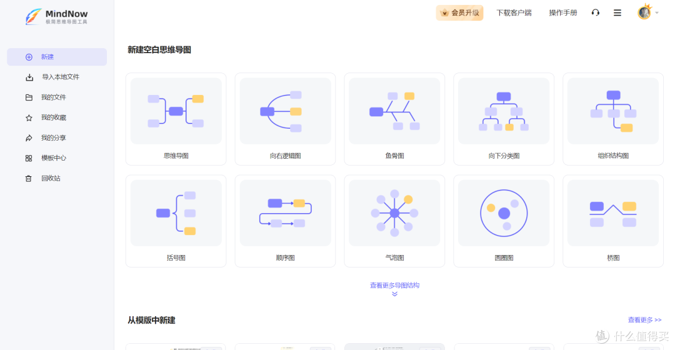The width and height of the screenshot is (675, 350).
Task: Open customer support headset icon
Action: pyautogui.click(x=596, y=12)
